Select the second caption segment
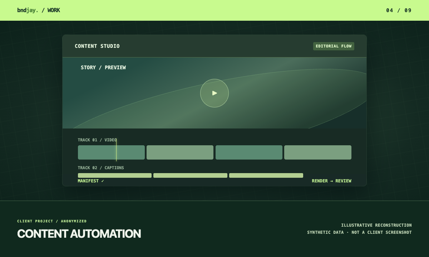Viewport: 429px width, 257px height. coord(190,175)
